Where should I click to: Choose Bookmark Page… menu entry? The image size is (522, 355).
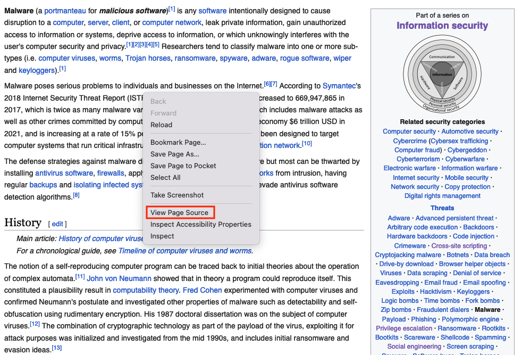coord(178,143)
